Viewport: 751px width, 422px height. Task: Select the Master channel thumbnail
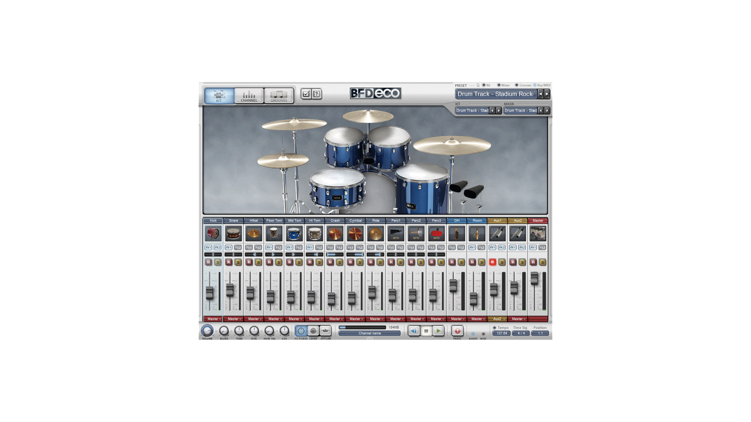[x=537, y=234]
